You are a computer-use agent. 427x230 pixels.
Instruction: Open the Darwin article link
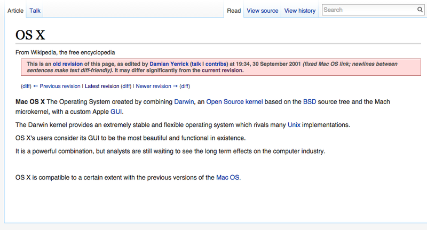click(184, 102)
